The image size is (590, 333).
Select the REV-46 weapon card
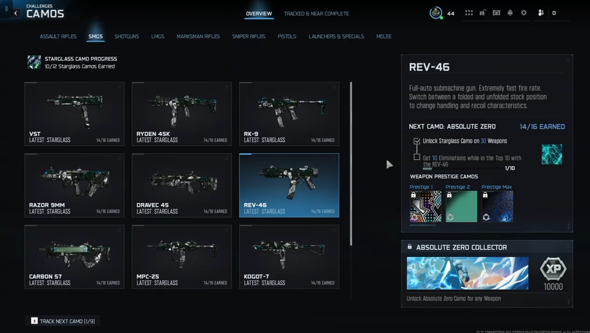(x=289, y=185)
